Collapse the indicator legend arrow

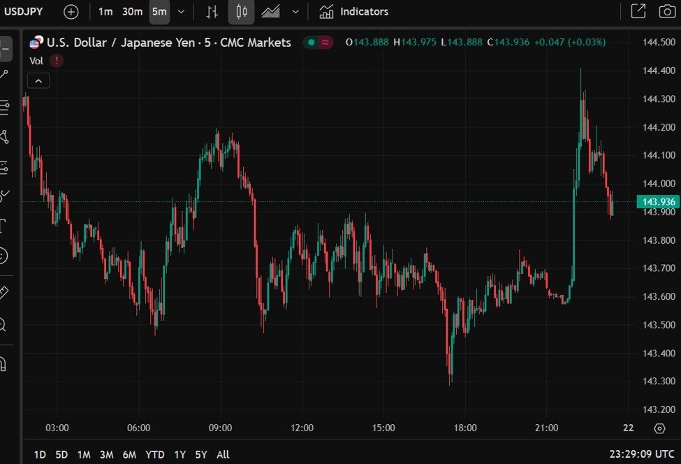[x=38, y=81]
